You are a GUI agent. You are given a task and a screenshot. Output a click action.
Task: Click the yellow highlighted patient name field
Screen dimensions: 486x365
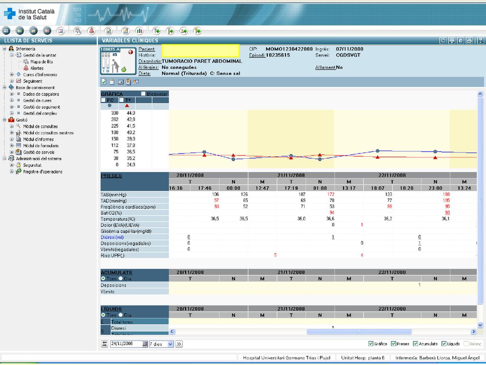pos(200,50)
